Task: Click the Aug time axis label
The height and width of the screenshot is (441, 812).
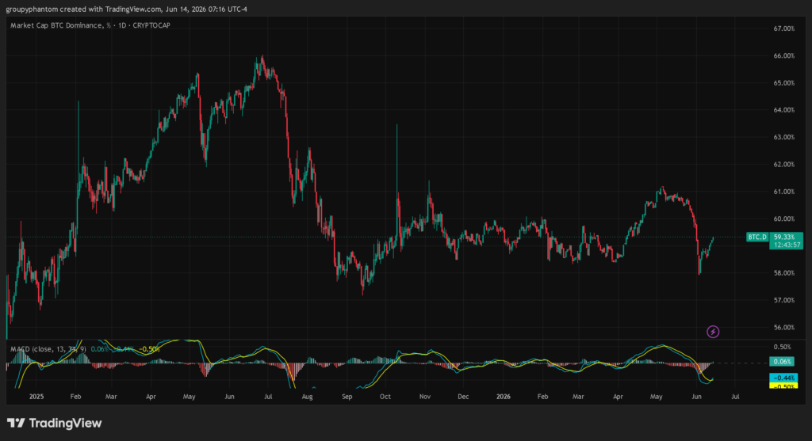Action: (x=307, y=397)
